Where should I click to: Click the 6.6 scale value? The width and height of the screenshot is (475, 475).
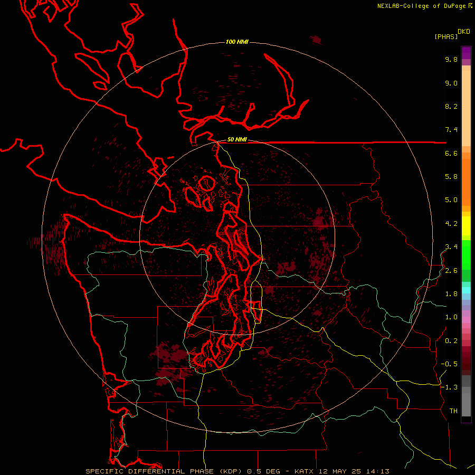pyautogui.click(x=451, y=153)
